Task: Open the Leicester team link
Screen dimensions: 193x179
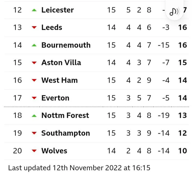Action: [x=57, y=10]
